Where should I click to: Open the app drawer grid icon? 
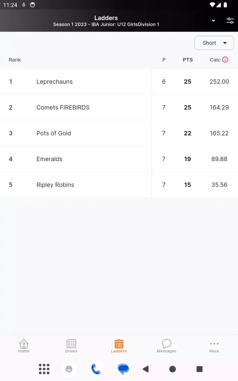(44, 369)
